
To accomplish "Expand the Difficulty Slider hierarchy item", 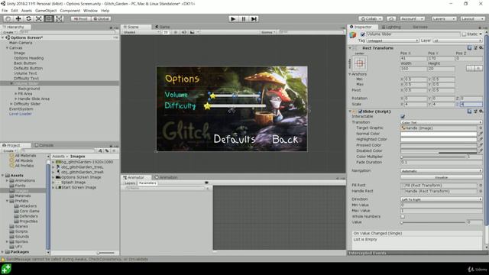I will coord(11,104).
